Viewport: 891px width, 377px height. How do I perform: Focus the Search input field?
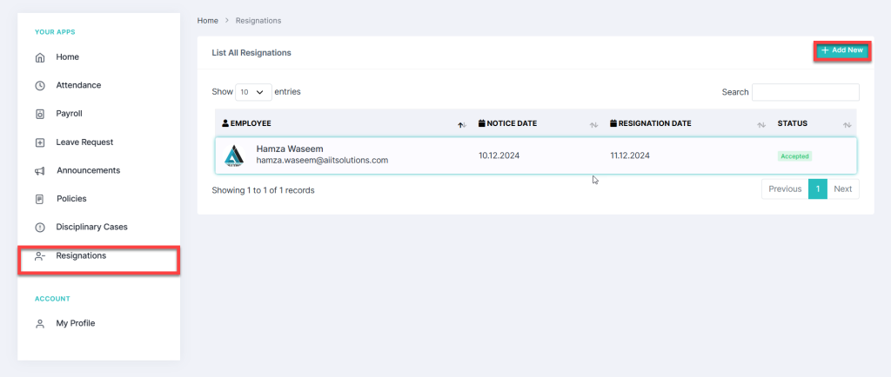coord(805,92)
